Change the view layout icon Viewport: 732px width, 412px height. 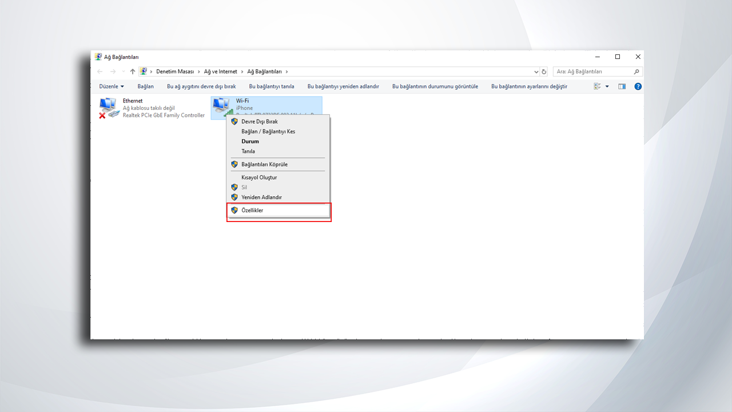(598, 86)
